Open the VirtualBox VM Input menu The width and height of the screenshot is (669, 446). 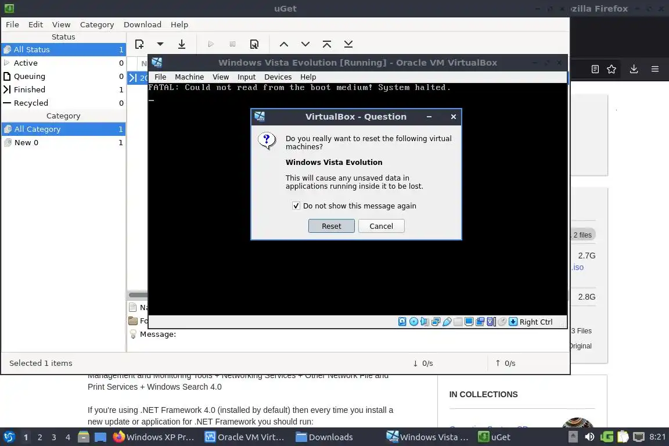tap(247, 77)
